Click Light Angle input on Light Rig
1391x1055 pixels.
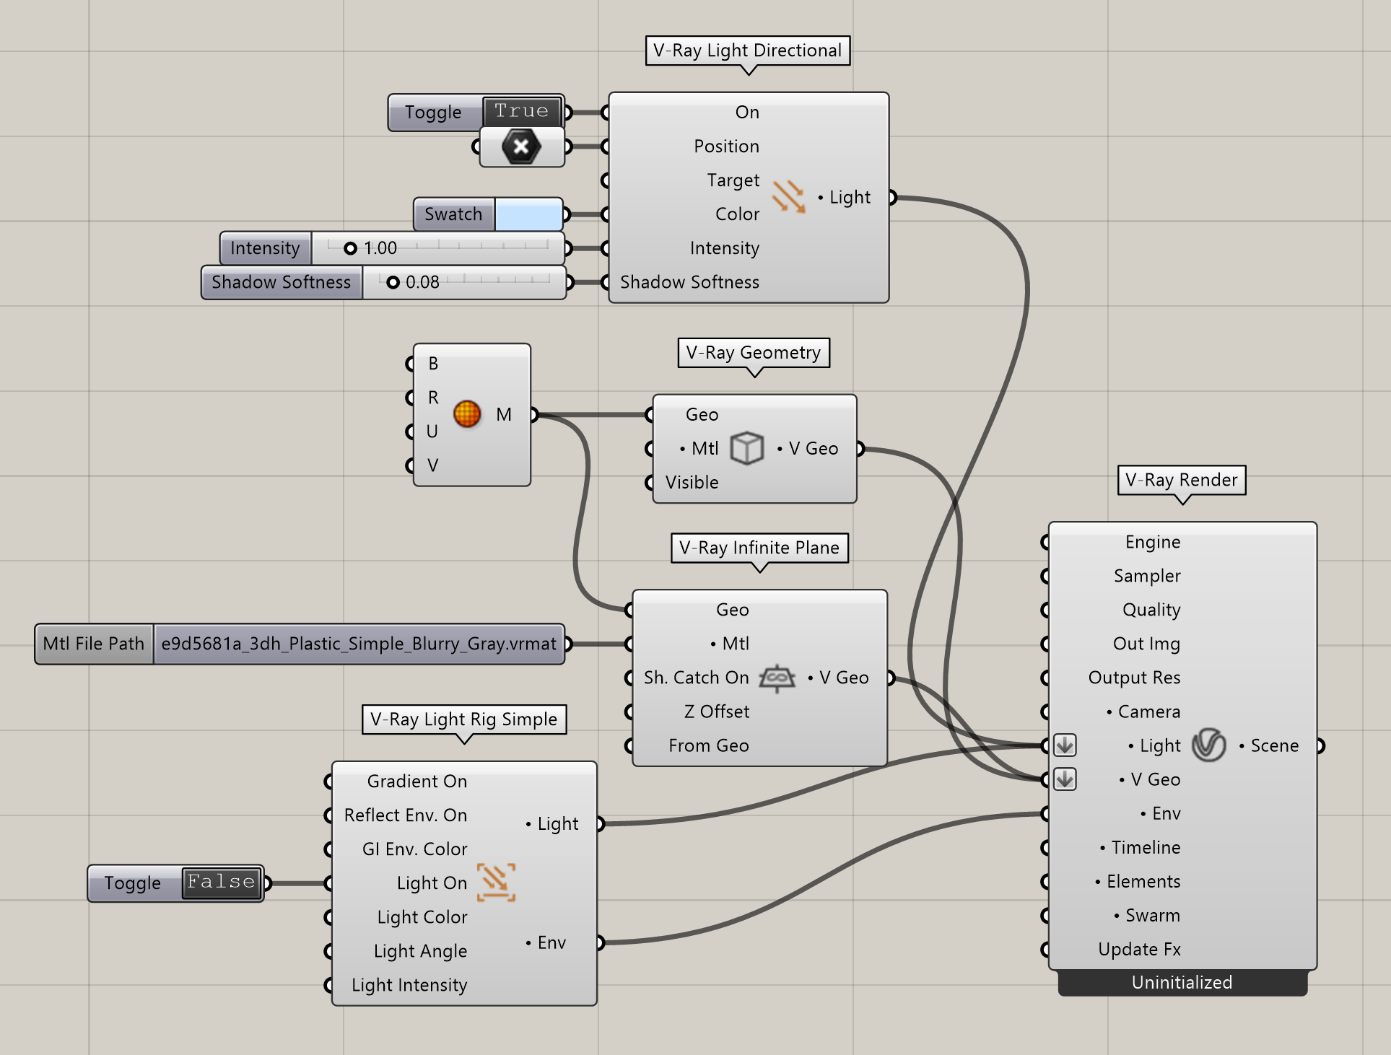click(420, 951)
